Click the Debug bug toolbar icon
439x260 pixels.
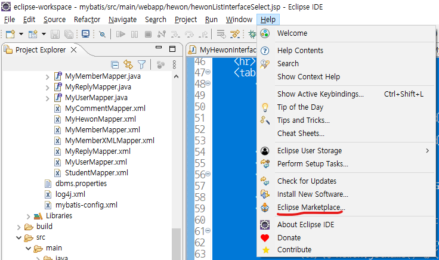(x=252, y=34)
